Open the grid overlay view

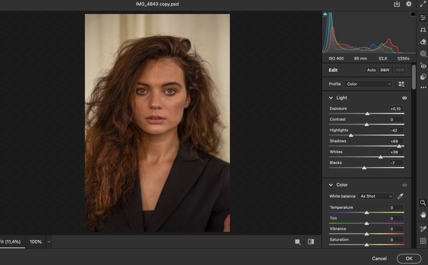(423, 241)
